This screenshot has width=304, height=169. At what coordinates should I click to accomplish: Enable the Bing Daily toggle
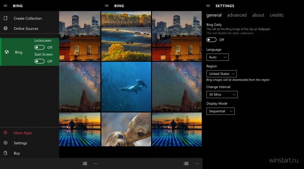tap(211, 40)
